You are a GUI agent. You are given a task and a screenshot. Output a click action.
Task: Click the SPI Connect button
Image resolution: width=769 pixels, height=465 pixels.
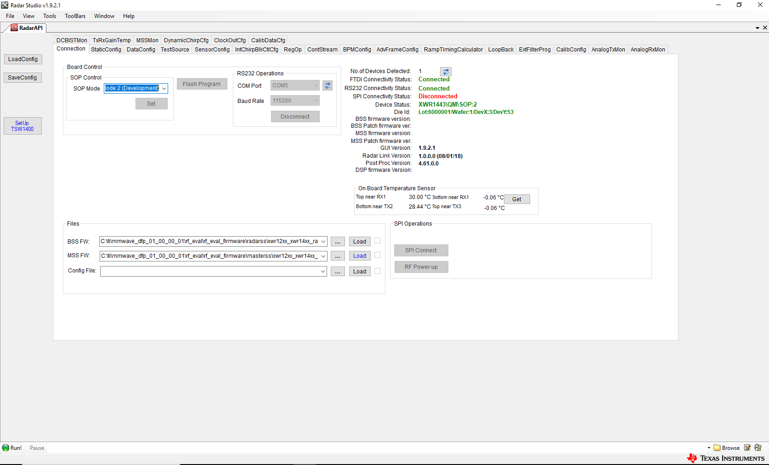click(421, 250)
